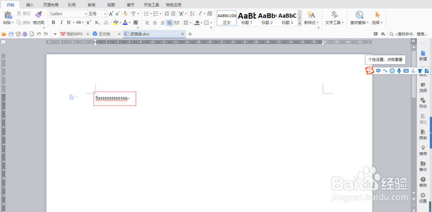
Task: Expand line spacing dropdown arrow
Action: [x=191, y=22]
